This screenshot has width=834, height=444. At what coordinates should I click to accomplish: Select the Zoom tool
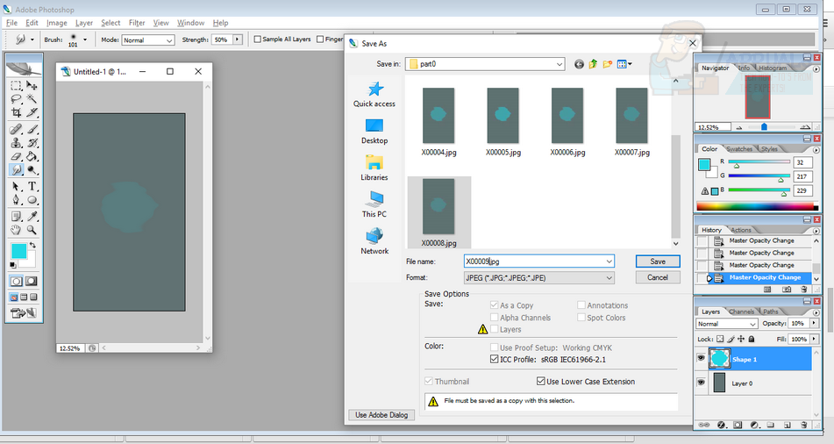32,230
